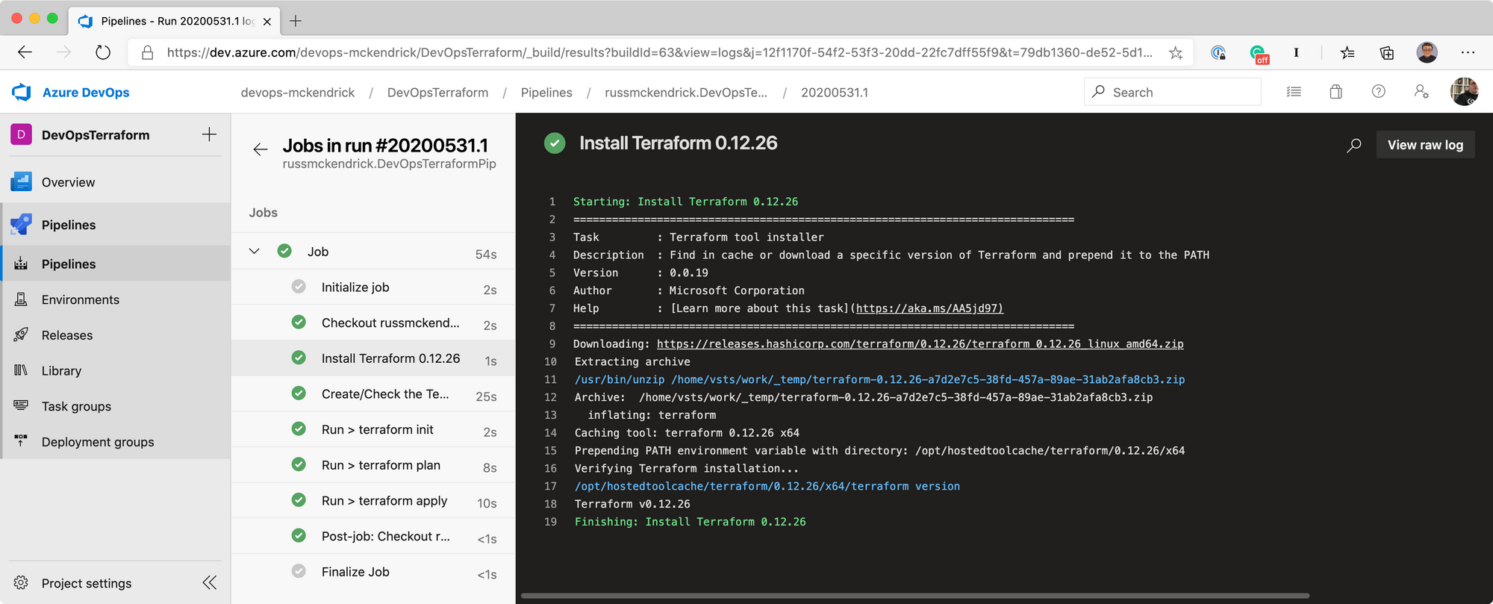Viewport: 1493px width, 604px height.
Task: Click log line 19 Finishing: Install Terraform
Action: tap(691, 522)
